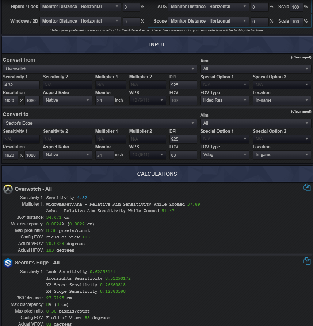This screenshot has height=326, width=313.
Task: Select Sector's Edge 360° distance 27.7125
Action: [x=55, y=298]
